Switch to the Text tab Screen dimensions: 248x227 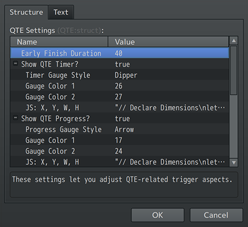click(x=61, y=12)
